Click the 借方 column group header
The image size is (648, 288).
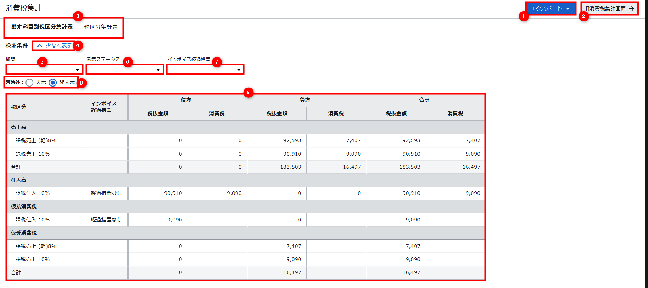186,100
